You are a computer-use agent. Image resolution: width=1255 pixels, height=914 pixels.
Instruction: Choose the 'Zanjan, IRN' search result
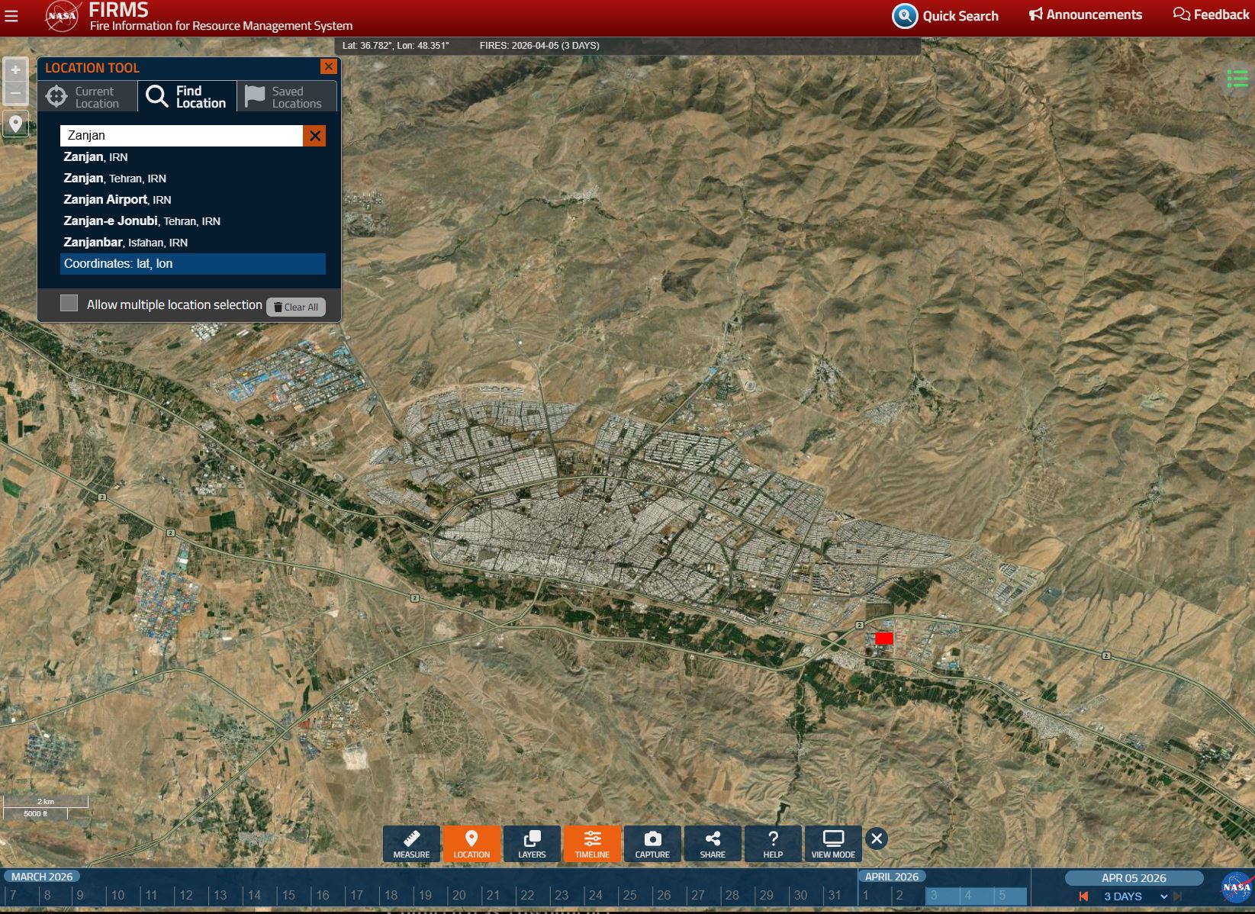coord(193,157)
